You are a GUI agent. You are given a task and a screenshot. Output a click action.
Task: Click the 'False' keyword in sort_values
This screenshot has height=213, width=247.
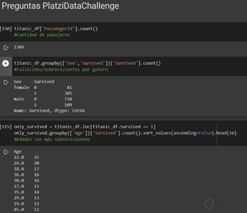(x=205, y=133)
